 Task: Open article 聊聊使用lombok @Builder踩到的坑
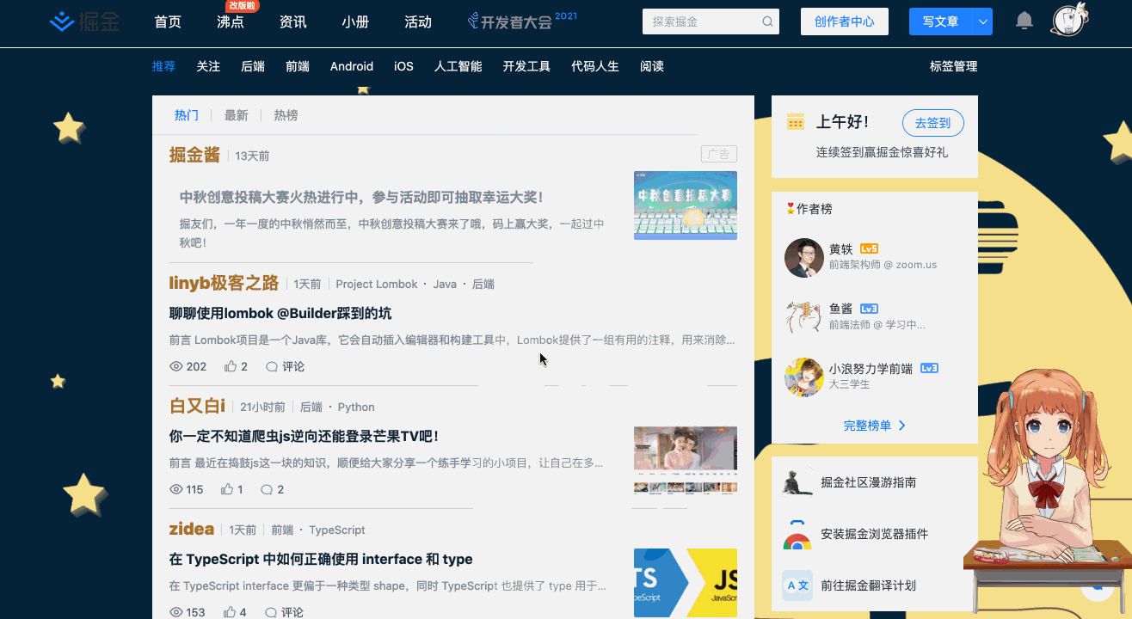pos(280,313)
